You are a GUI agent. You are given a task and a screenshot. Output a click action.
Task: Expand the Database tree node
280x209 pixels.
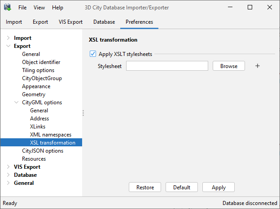coord(8,175)
